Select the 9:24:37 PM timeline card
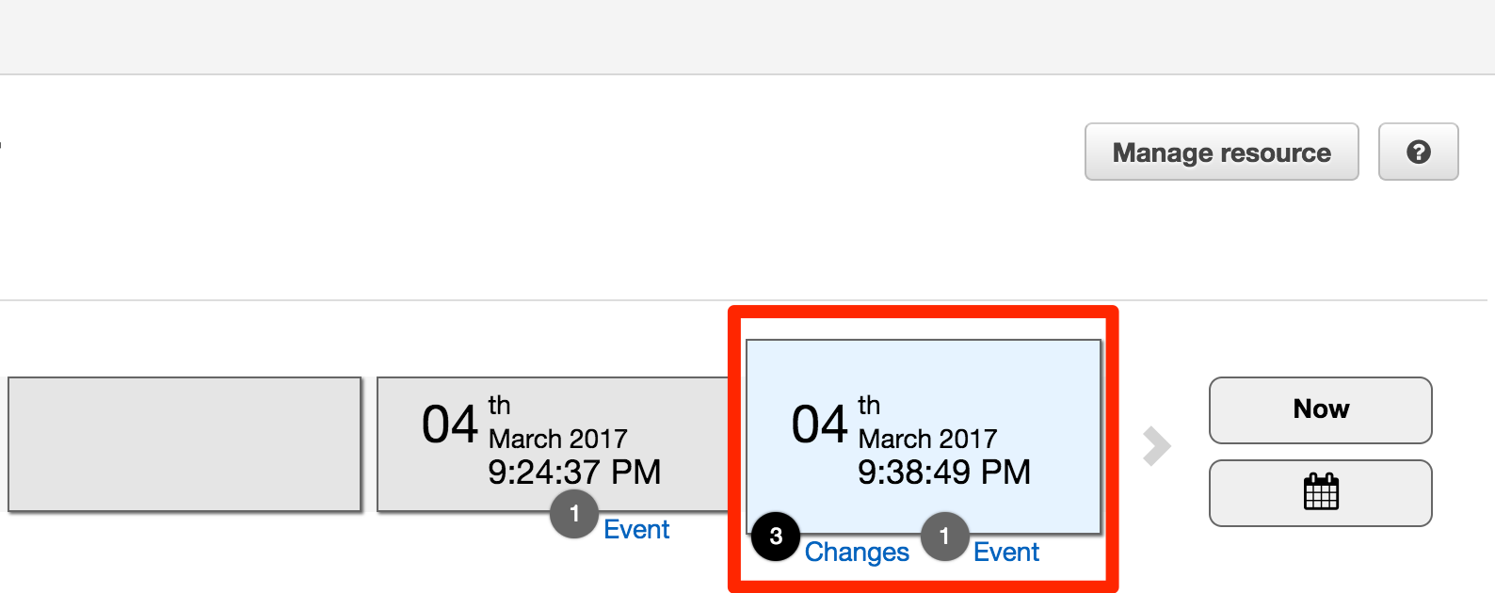The width and height of the screenshot is (1495, 593). point(554,444)
